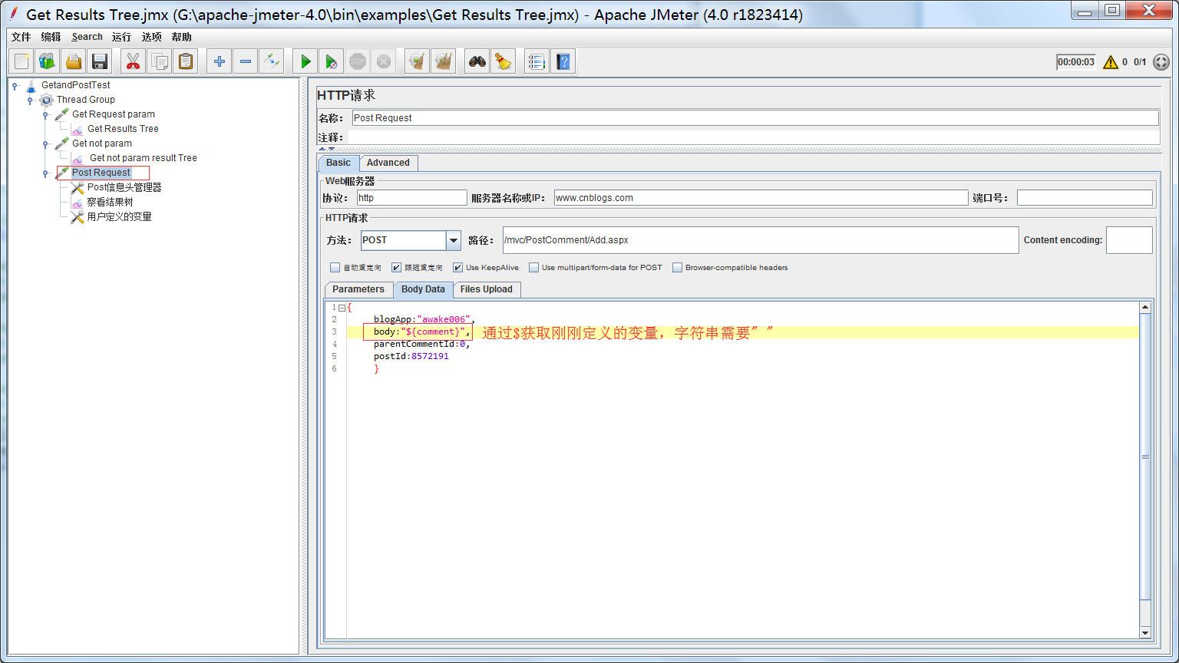Select the Basic tab
This screenshot has width=1179, height=663.
click(x=339, y=163)
